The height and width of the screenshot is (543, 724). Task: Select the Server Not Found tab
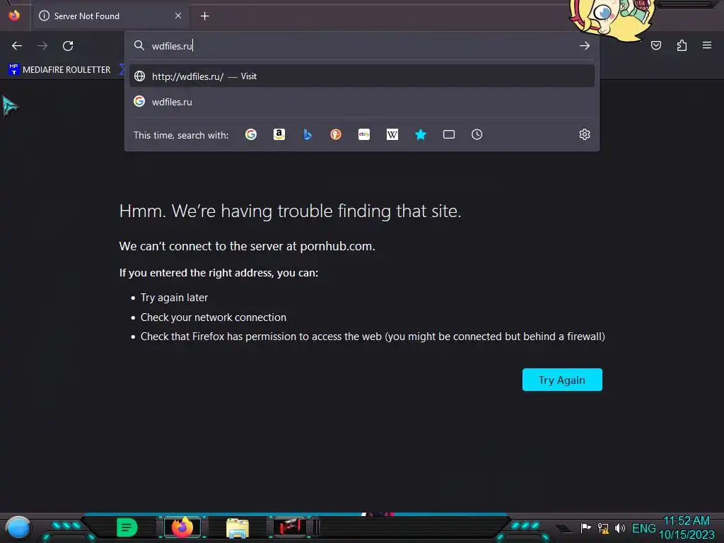pyautogui.click(x=110, y=16)
